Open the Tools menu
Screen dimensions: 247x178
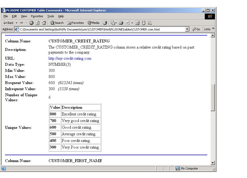[x=51, y=16]
